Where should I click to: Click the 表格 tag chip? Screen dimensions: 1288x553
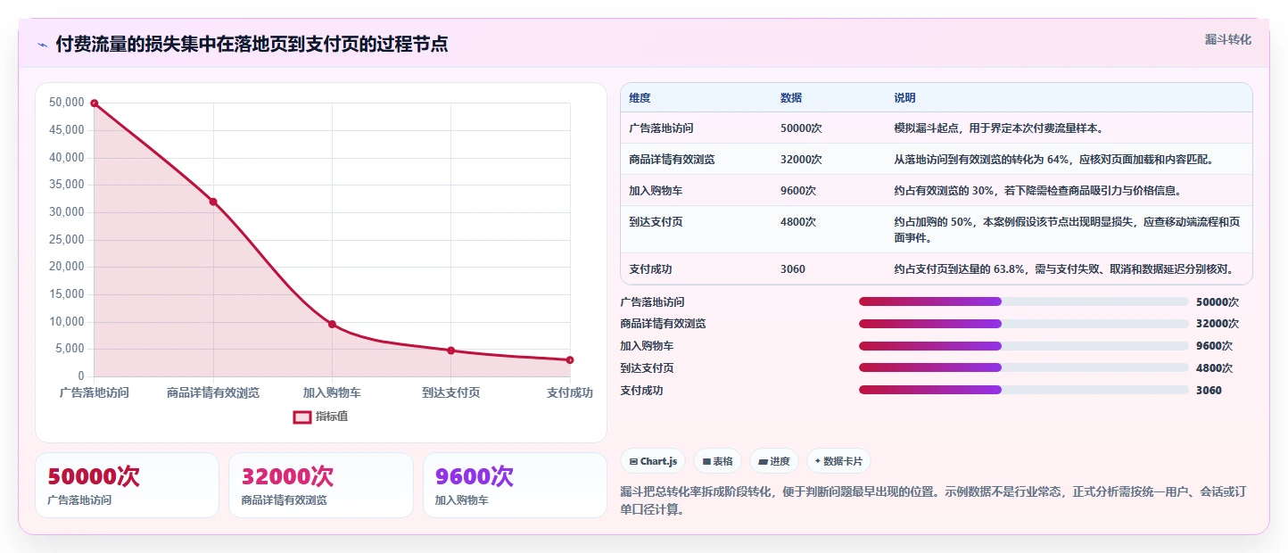click(717, 461)
